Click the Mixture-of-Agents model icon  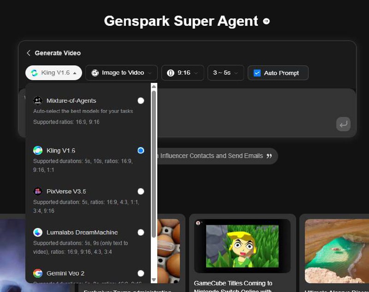click(38, 100)
